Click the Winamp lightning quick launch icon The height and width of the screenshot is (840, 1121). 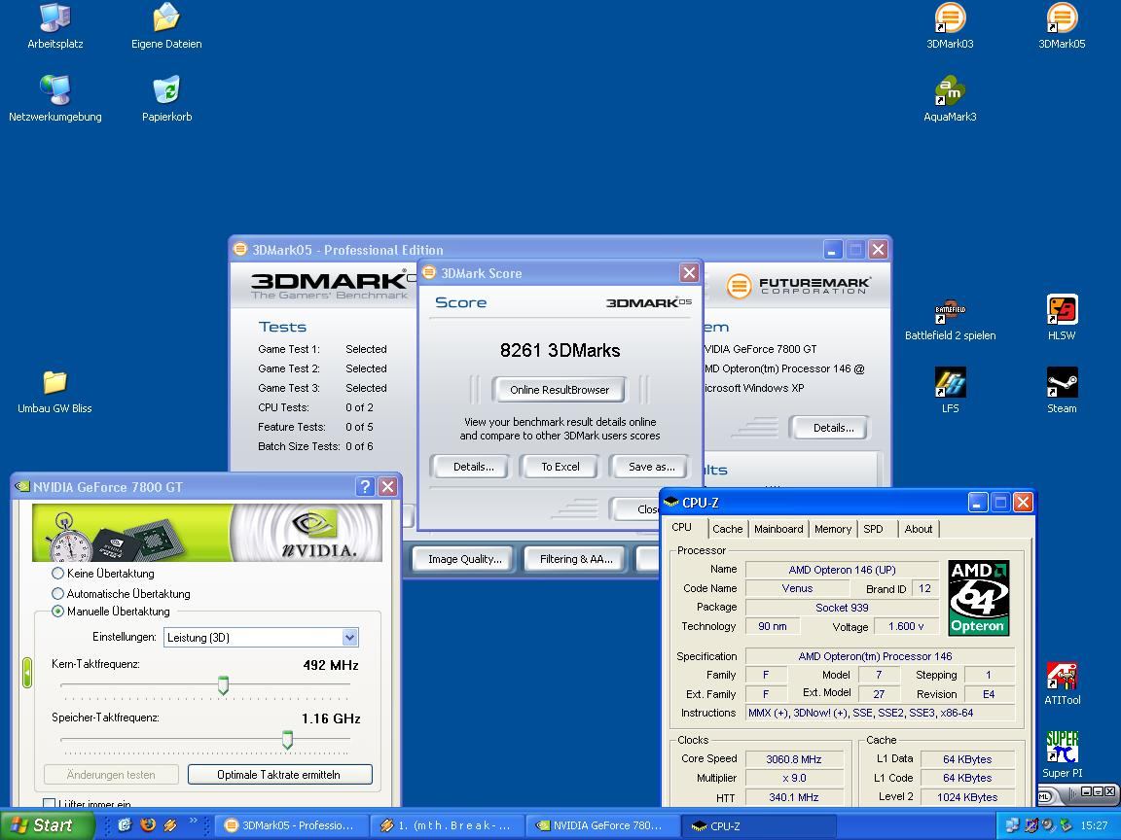(x=170, y=825)
